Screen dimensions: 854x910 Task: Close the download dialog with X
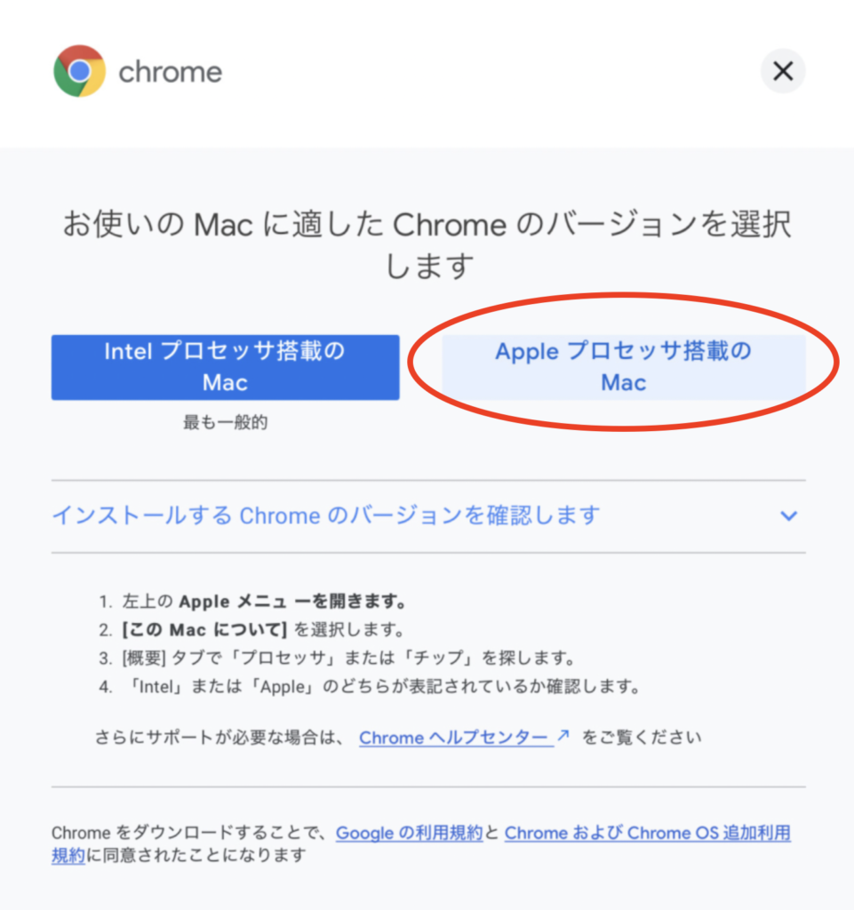click(783, 71)
